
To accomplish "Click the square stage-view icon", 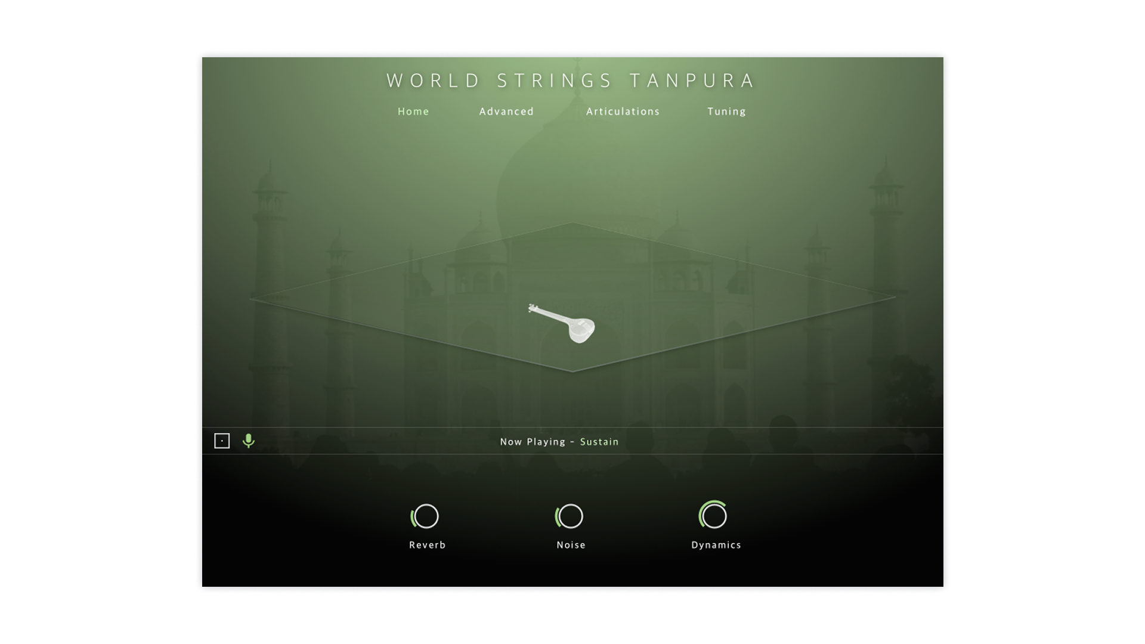I will pos(222,441).
